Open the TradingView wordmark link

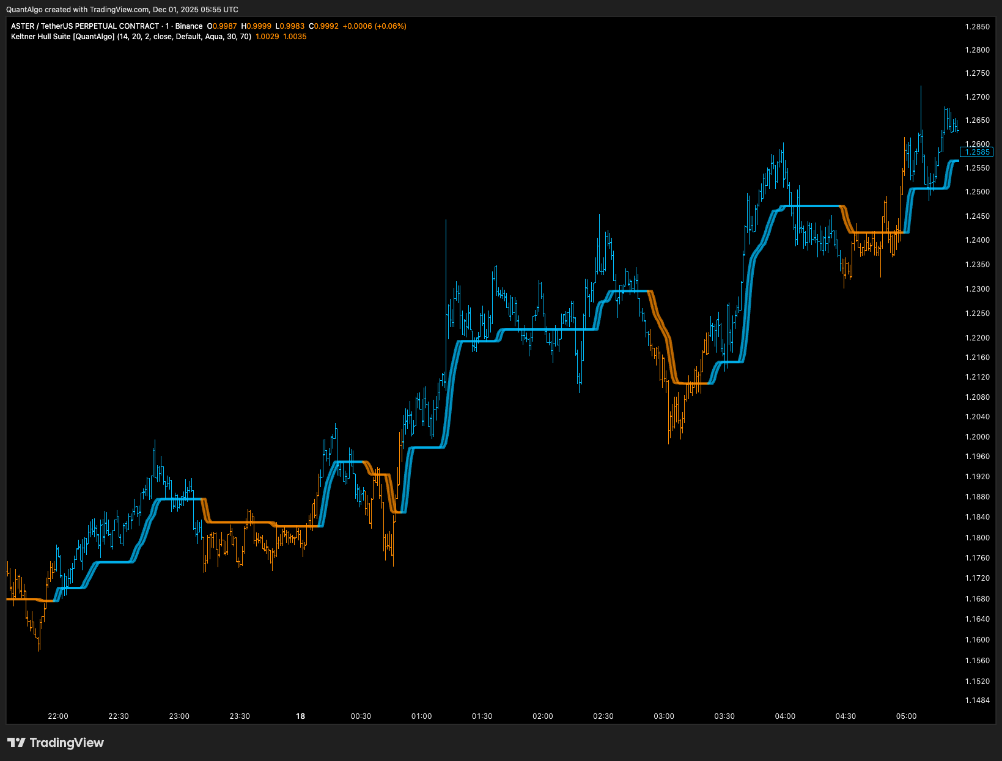click(x=67, y=743)
